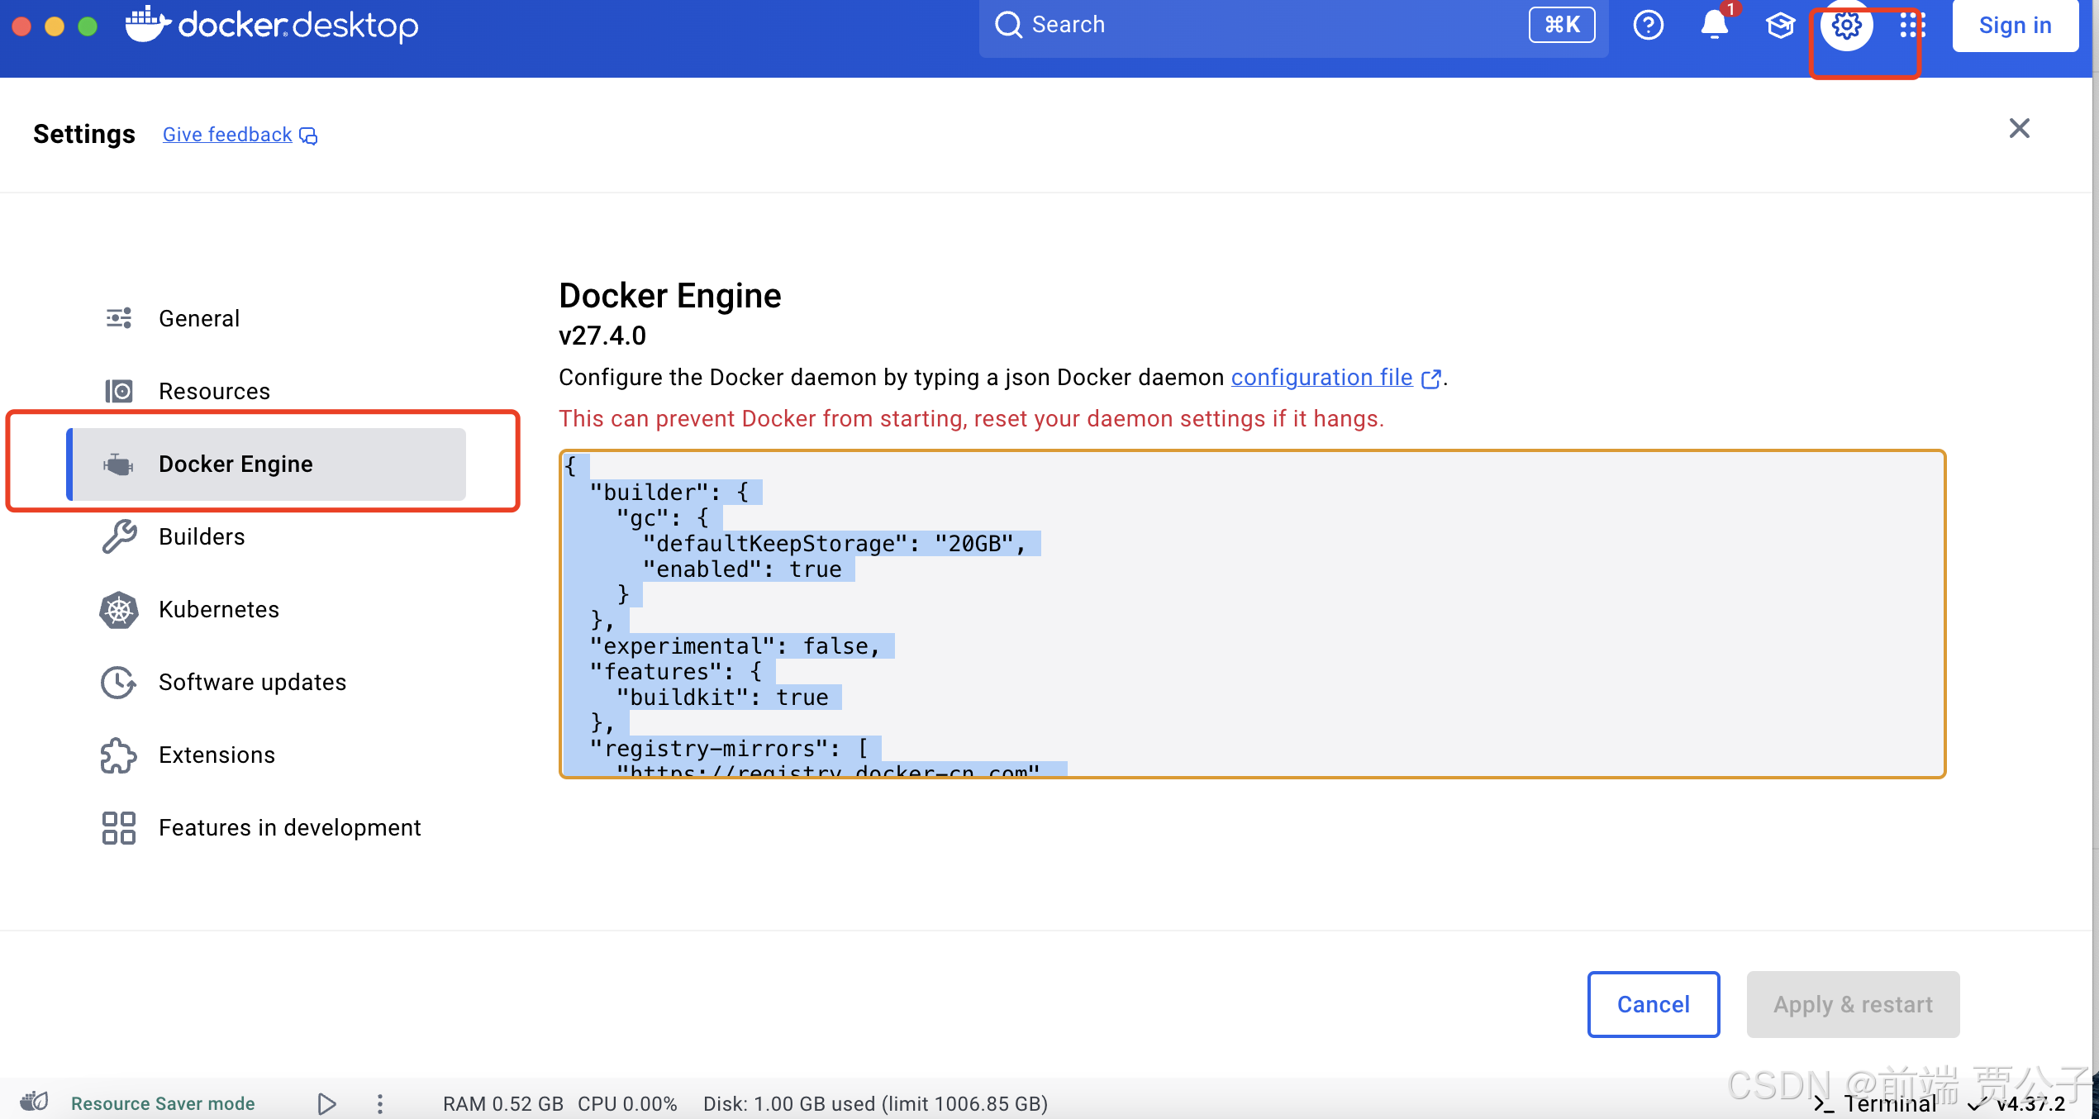Image resolution: width=2099 pixels, height=1119 pixels.
Task: Click the Cancel button
Action: coord(1654,1004)
